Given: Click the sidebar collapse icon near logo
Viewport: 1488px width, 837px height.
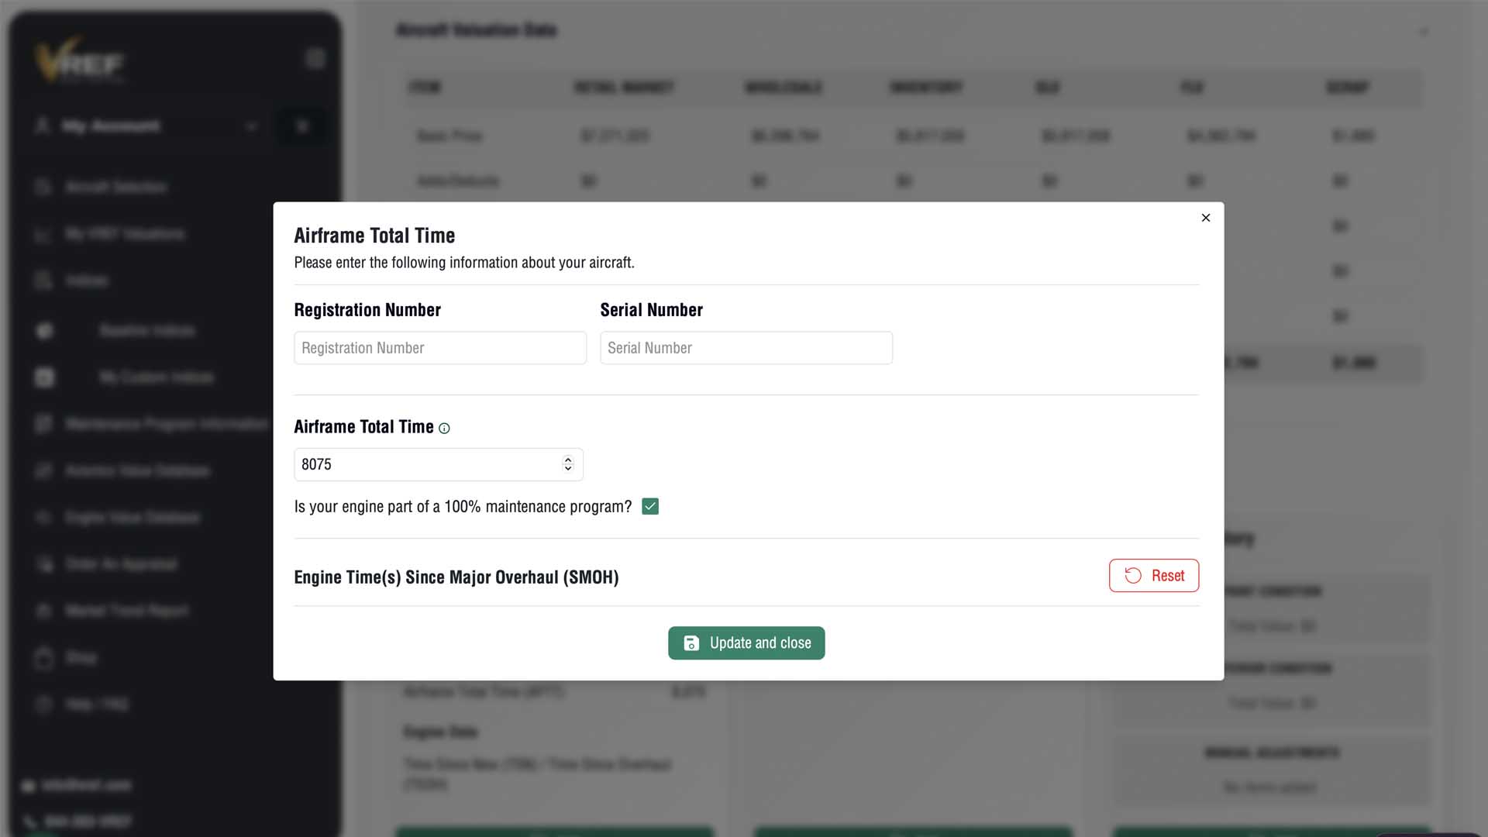Looking at the screenshot, I should point(315,59).
